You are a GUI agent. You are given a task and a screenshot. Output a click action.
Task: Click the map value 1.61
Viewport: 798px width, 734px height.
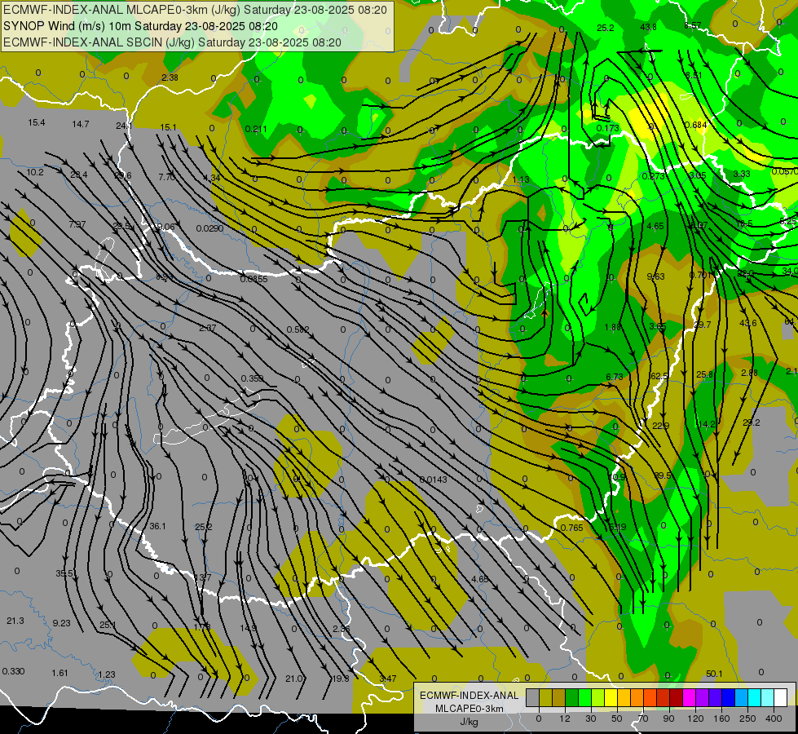coord(60,674)
